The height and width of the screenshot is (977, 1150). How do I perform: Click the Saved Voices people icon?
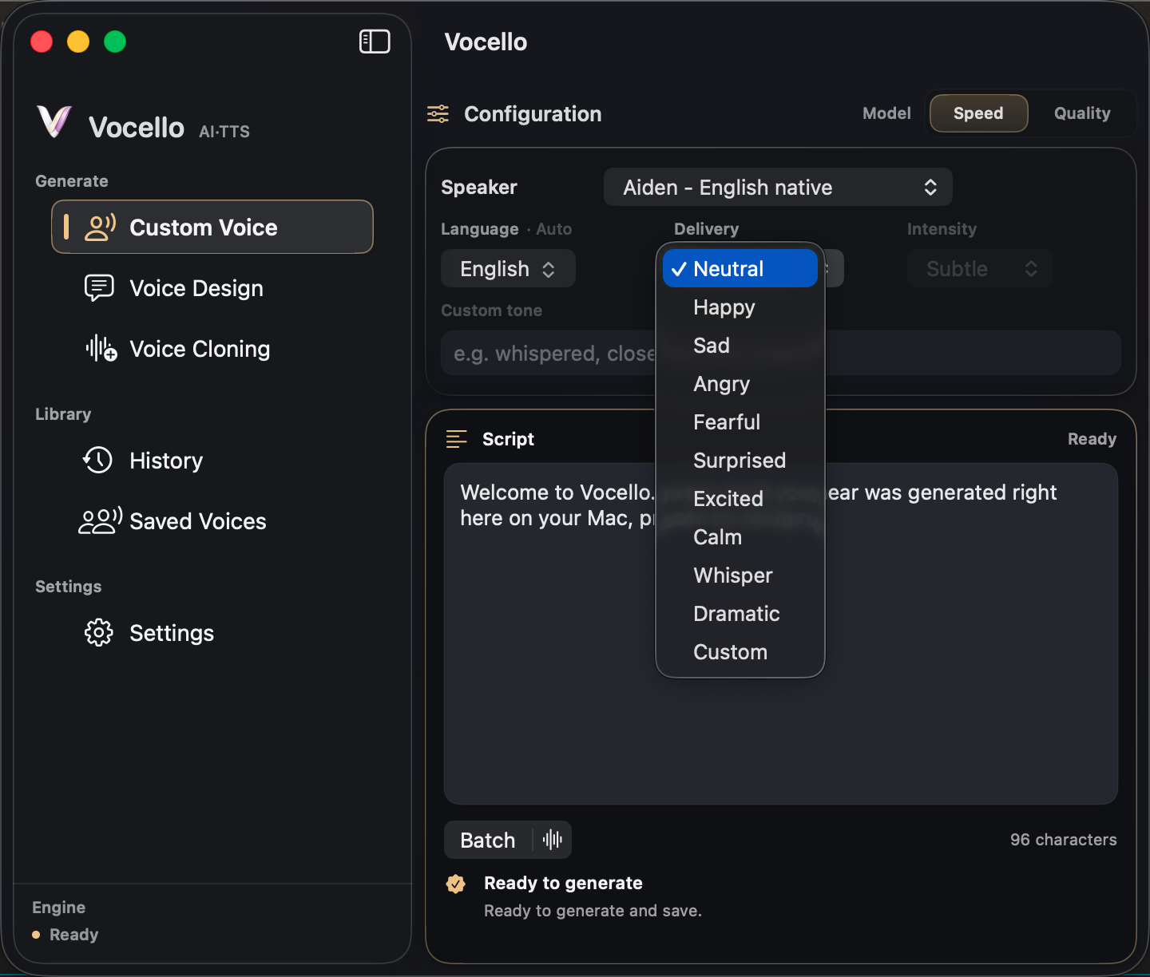coord(100,520)
